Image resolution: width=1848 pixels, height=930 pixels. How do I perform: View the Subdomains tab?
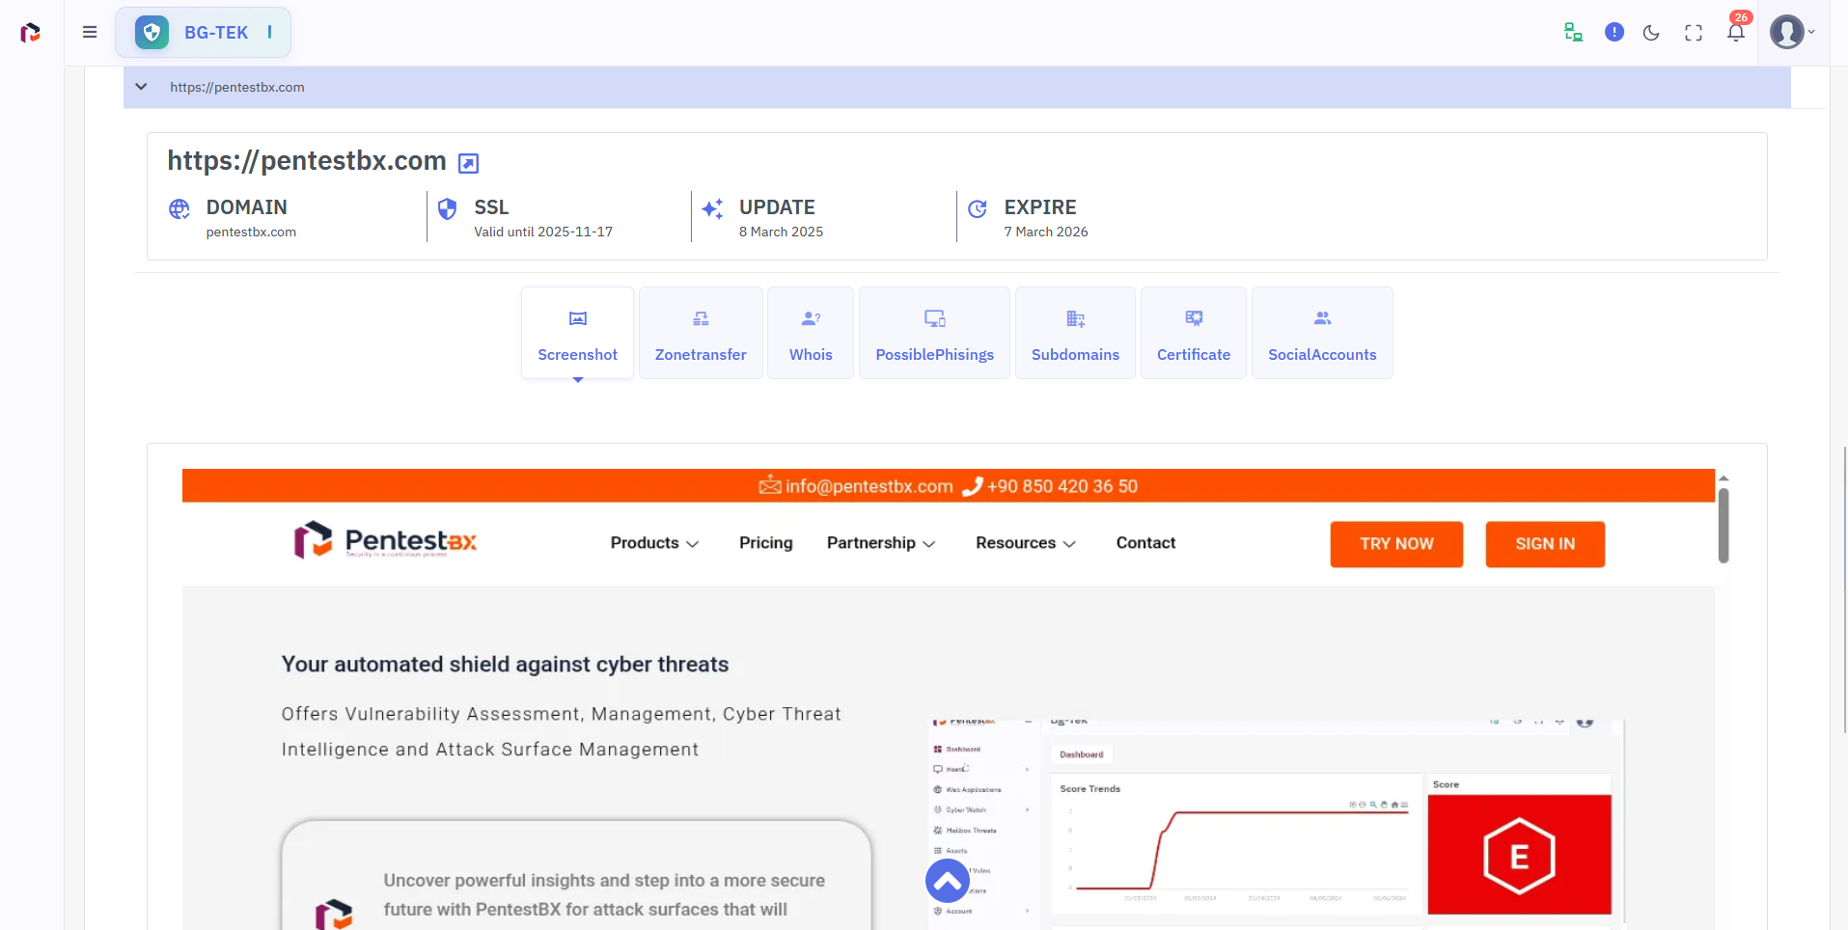1075,333
